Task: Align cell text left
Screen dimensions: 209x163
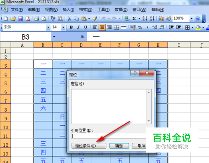Action: [95, 27]
